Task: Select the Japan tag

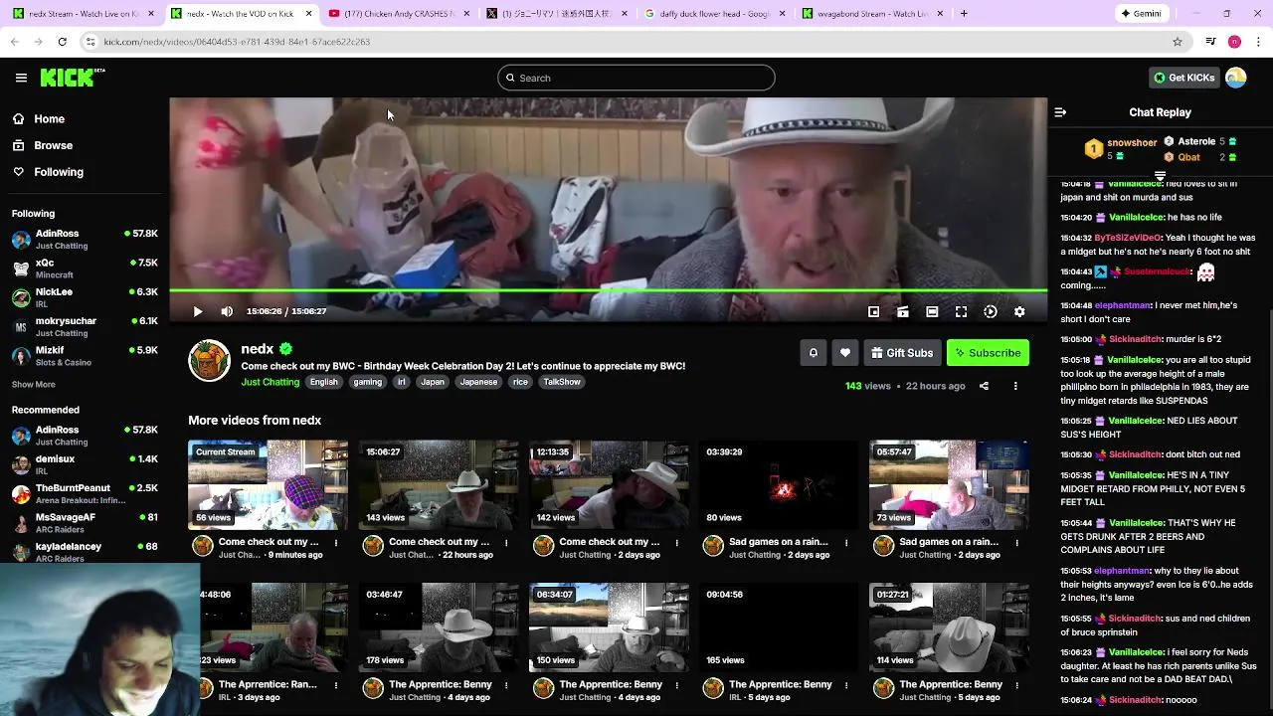Action: coord(433,382)
